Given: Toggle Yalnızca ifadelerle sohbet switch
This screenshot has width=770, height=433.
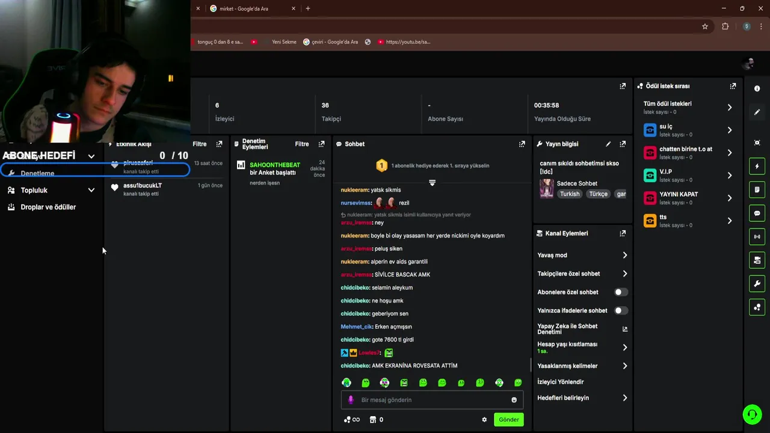Looking at the screenshot, I should [621, 311].
